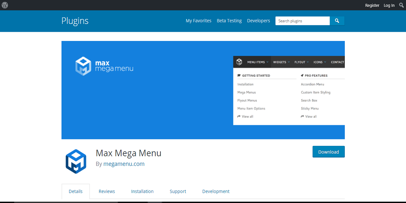Open the Details tab
Image resolution: width=406 pixels, height=203 pixels.
click(76, 191)
